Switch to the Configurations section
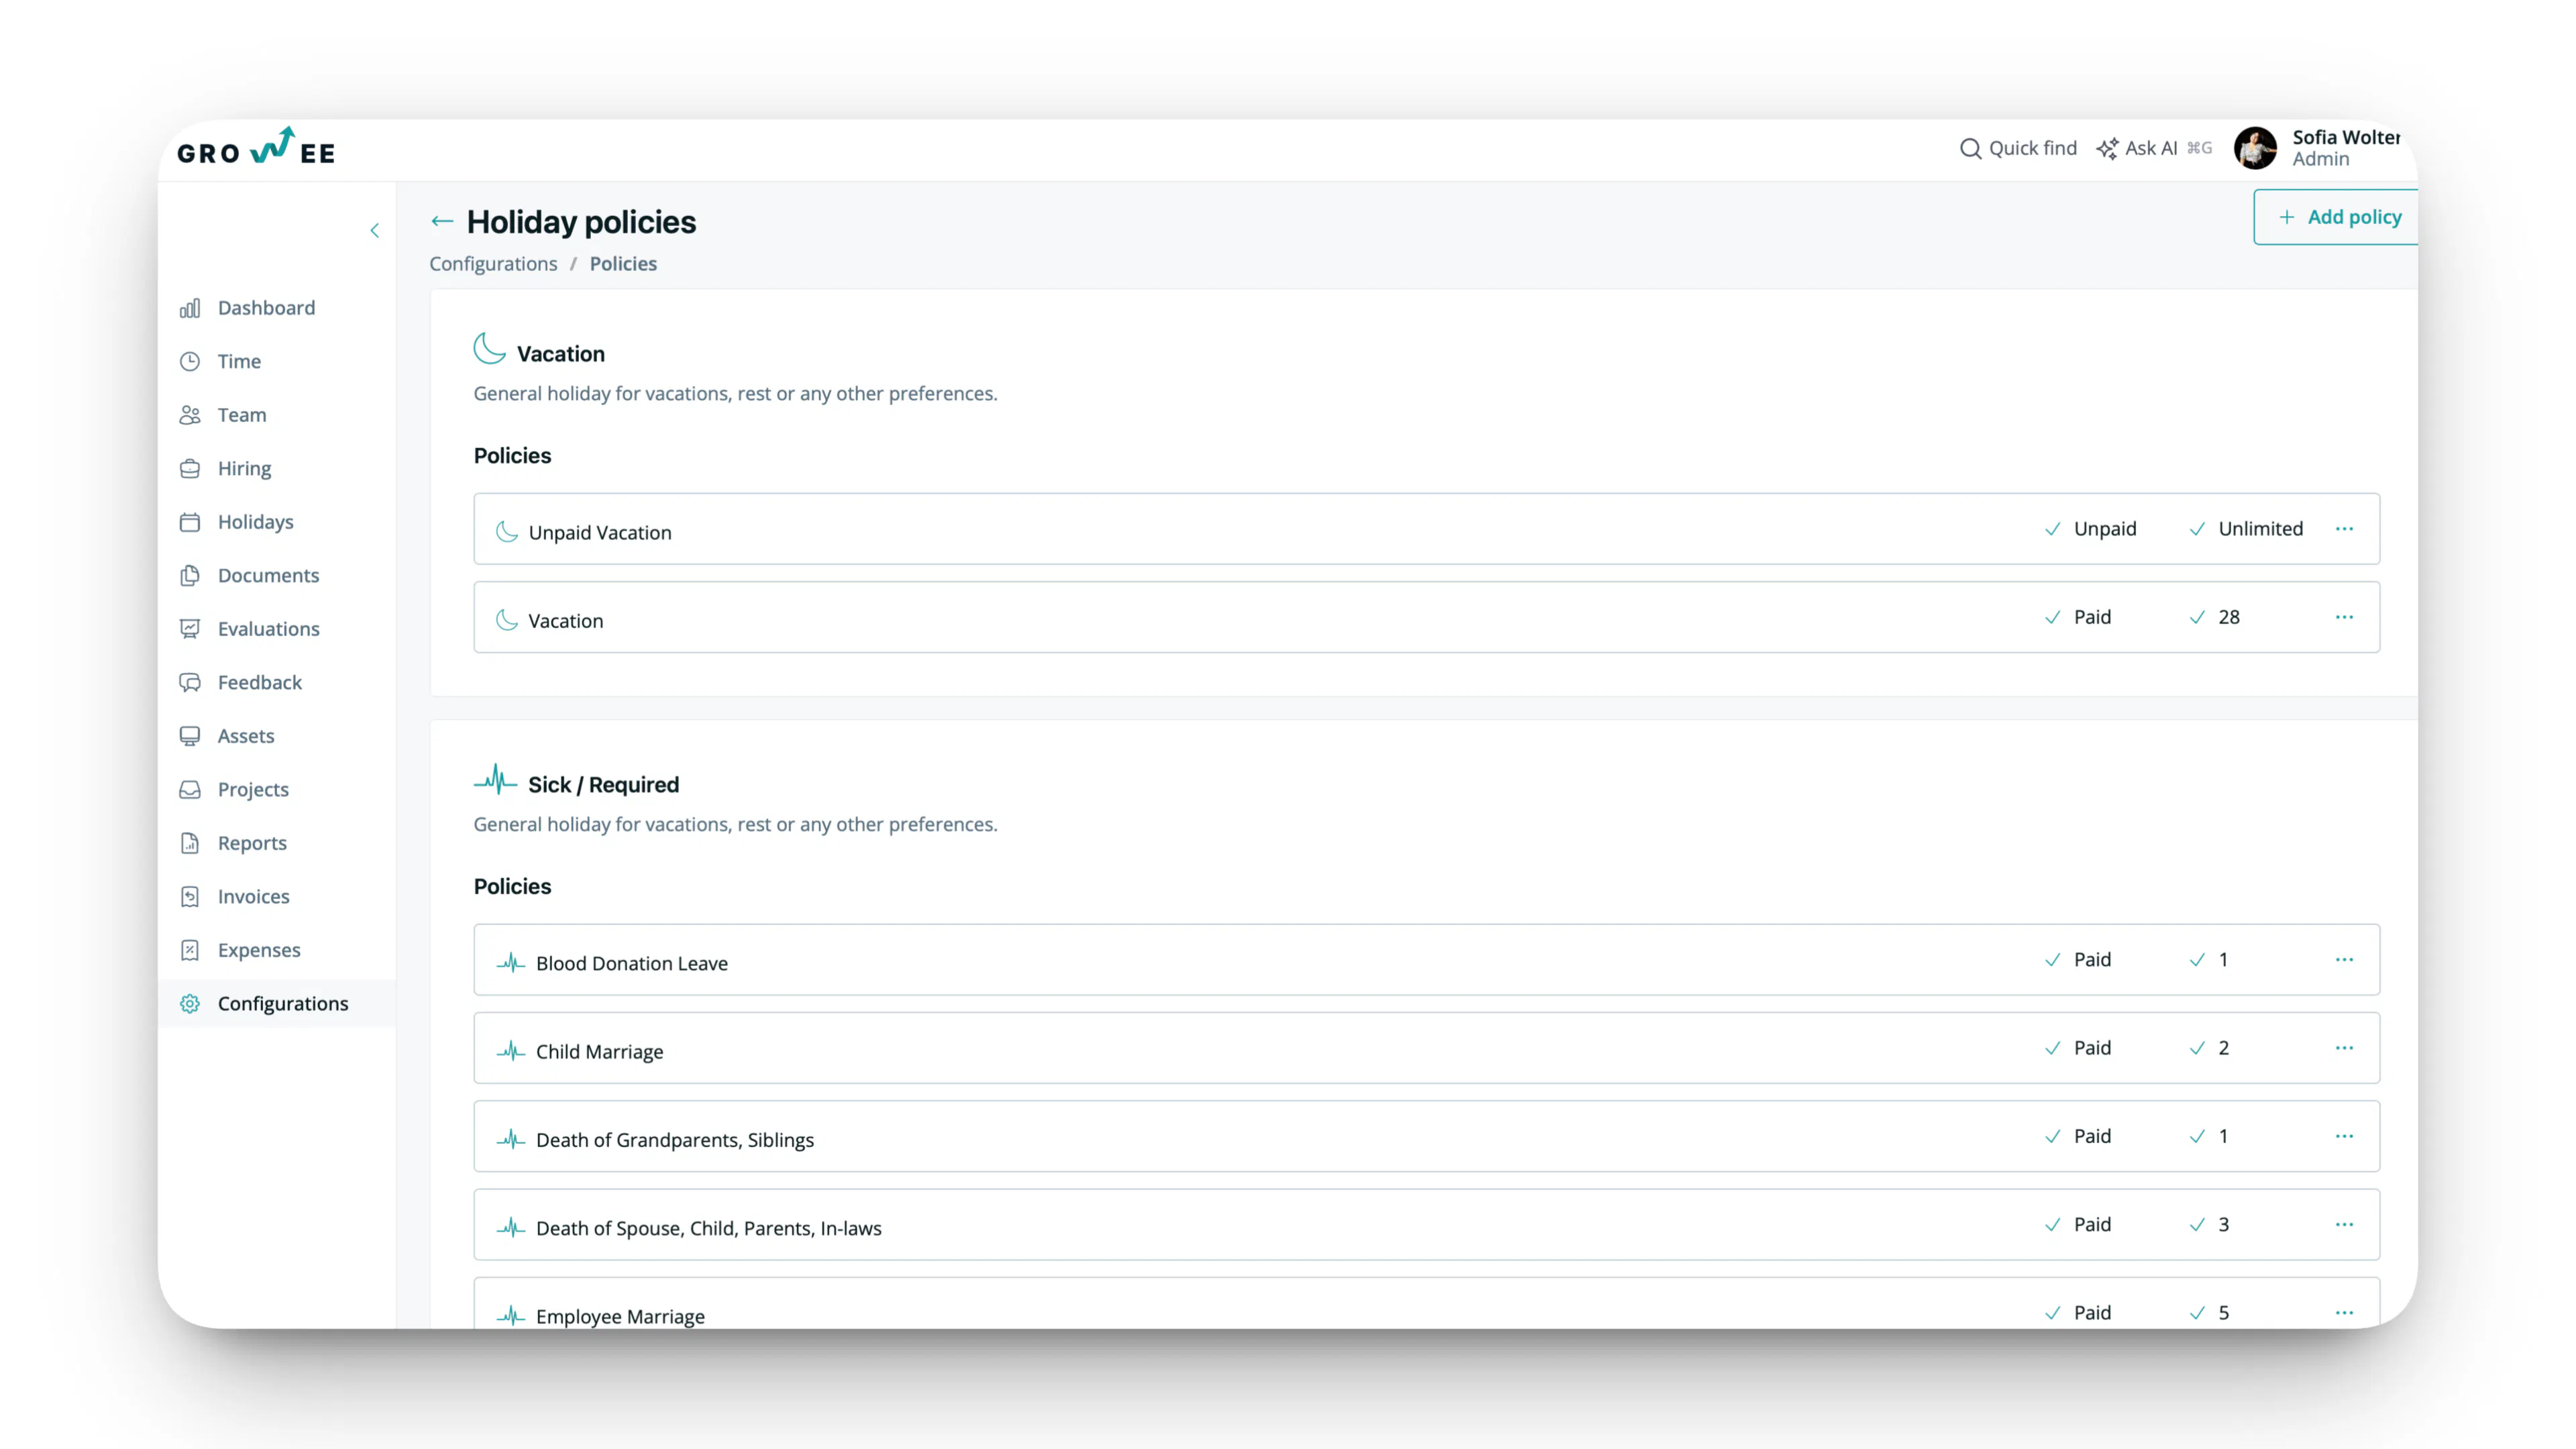Screen dimensions: 2576x1449 click(283, 1003)
